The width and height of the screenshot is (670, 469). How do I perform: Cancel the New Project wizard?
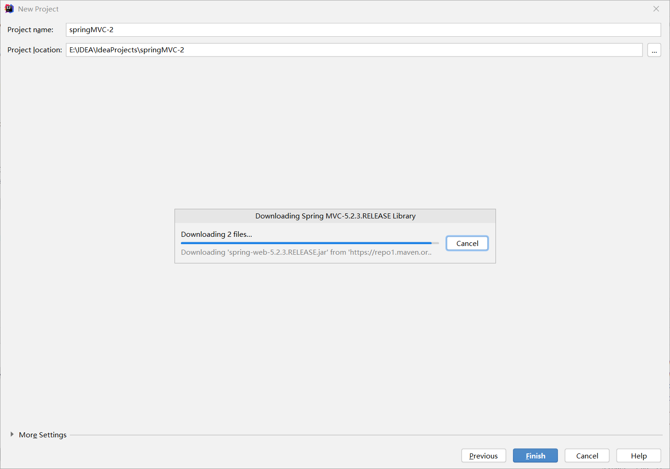point(587,456)
